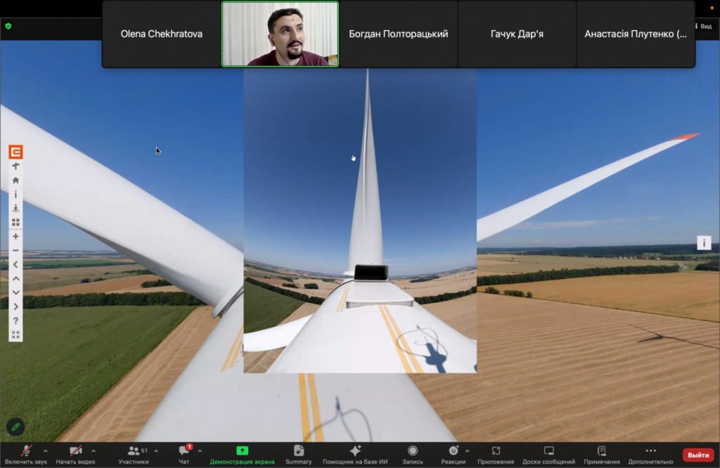Open the thumbnails grid in the panorama toolbar
Viewport: 720px width, 468px height.
(15, 222)
